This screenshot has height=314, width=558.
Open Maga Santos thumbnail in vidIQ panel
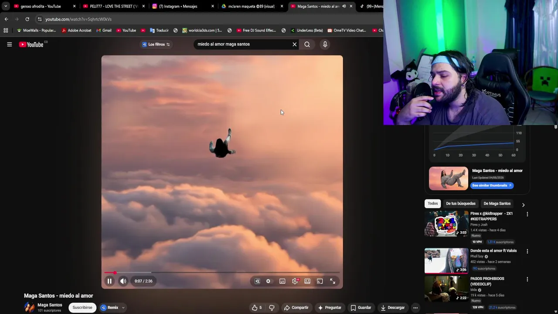(448, 178)
